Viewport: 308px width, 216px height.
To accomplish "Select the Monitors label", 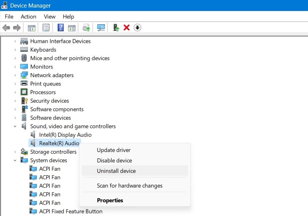I will (42, 67).
